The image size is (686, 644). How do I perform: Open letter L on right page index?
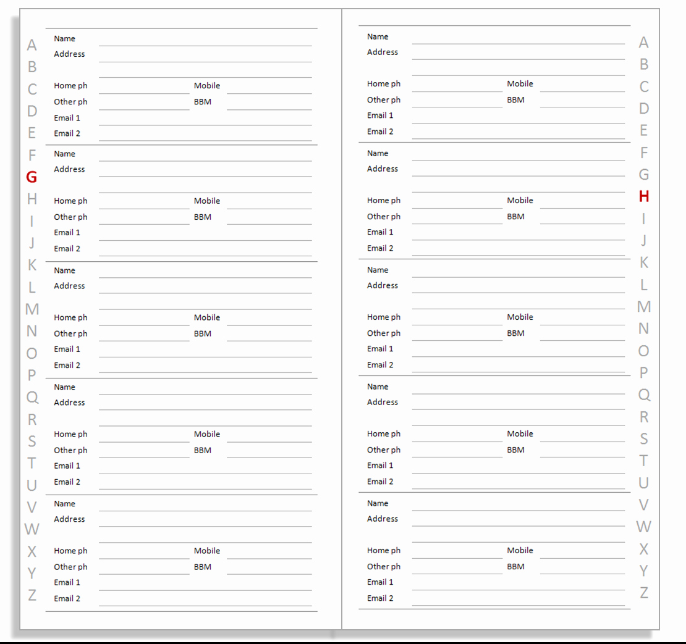click(x=643, y=285)
